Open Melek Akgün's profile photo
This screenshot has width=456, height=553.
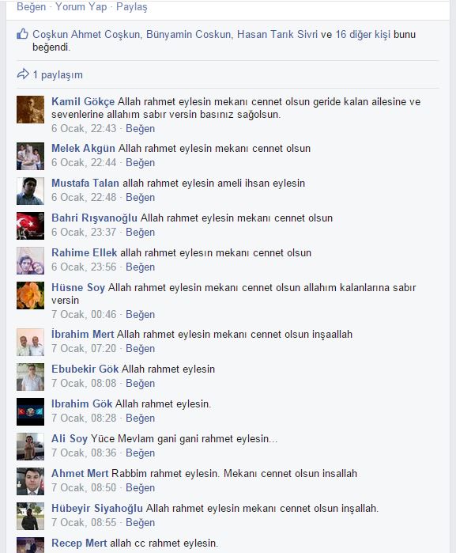[30, 156]
